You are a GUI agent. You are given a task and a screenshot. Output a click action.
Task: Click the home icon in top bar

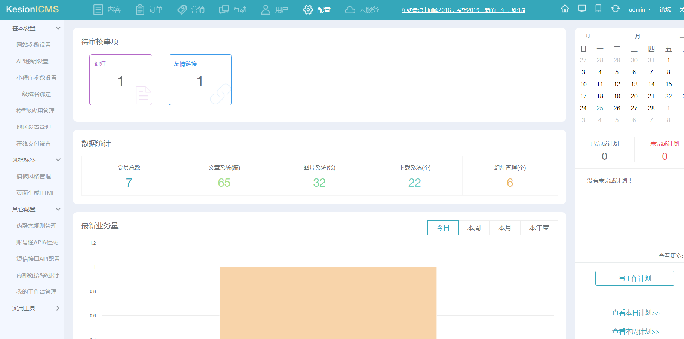(565, 8)
